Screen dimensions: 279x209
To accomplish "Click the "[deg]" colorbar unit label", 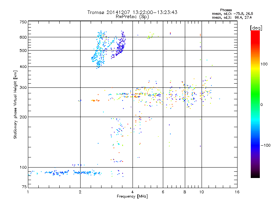I will [x=256, y=28].
